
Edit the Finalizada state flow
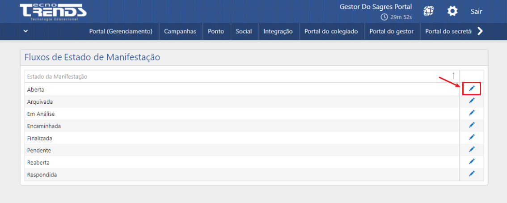[x=472, y=137]
